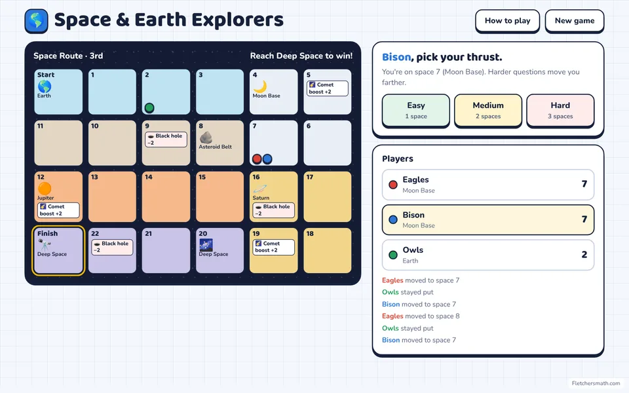629x393 pixels.
Task: Click board space 14
Action: pos(166,197)
